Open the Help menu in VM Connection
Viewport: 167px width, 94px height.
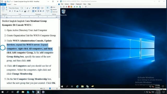pyautogui.click(x=89, y=4)
